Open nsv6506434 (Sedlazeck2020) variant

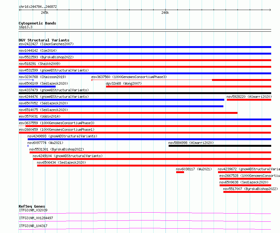pyautogui.click(x=61, y=162)
